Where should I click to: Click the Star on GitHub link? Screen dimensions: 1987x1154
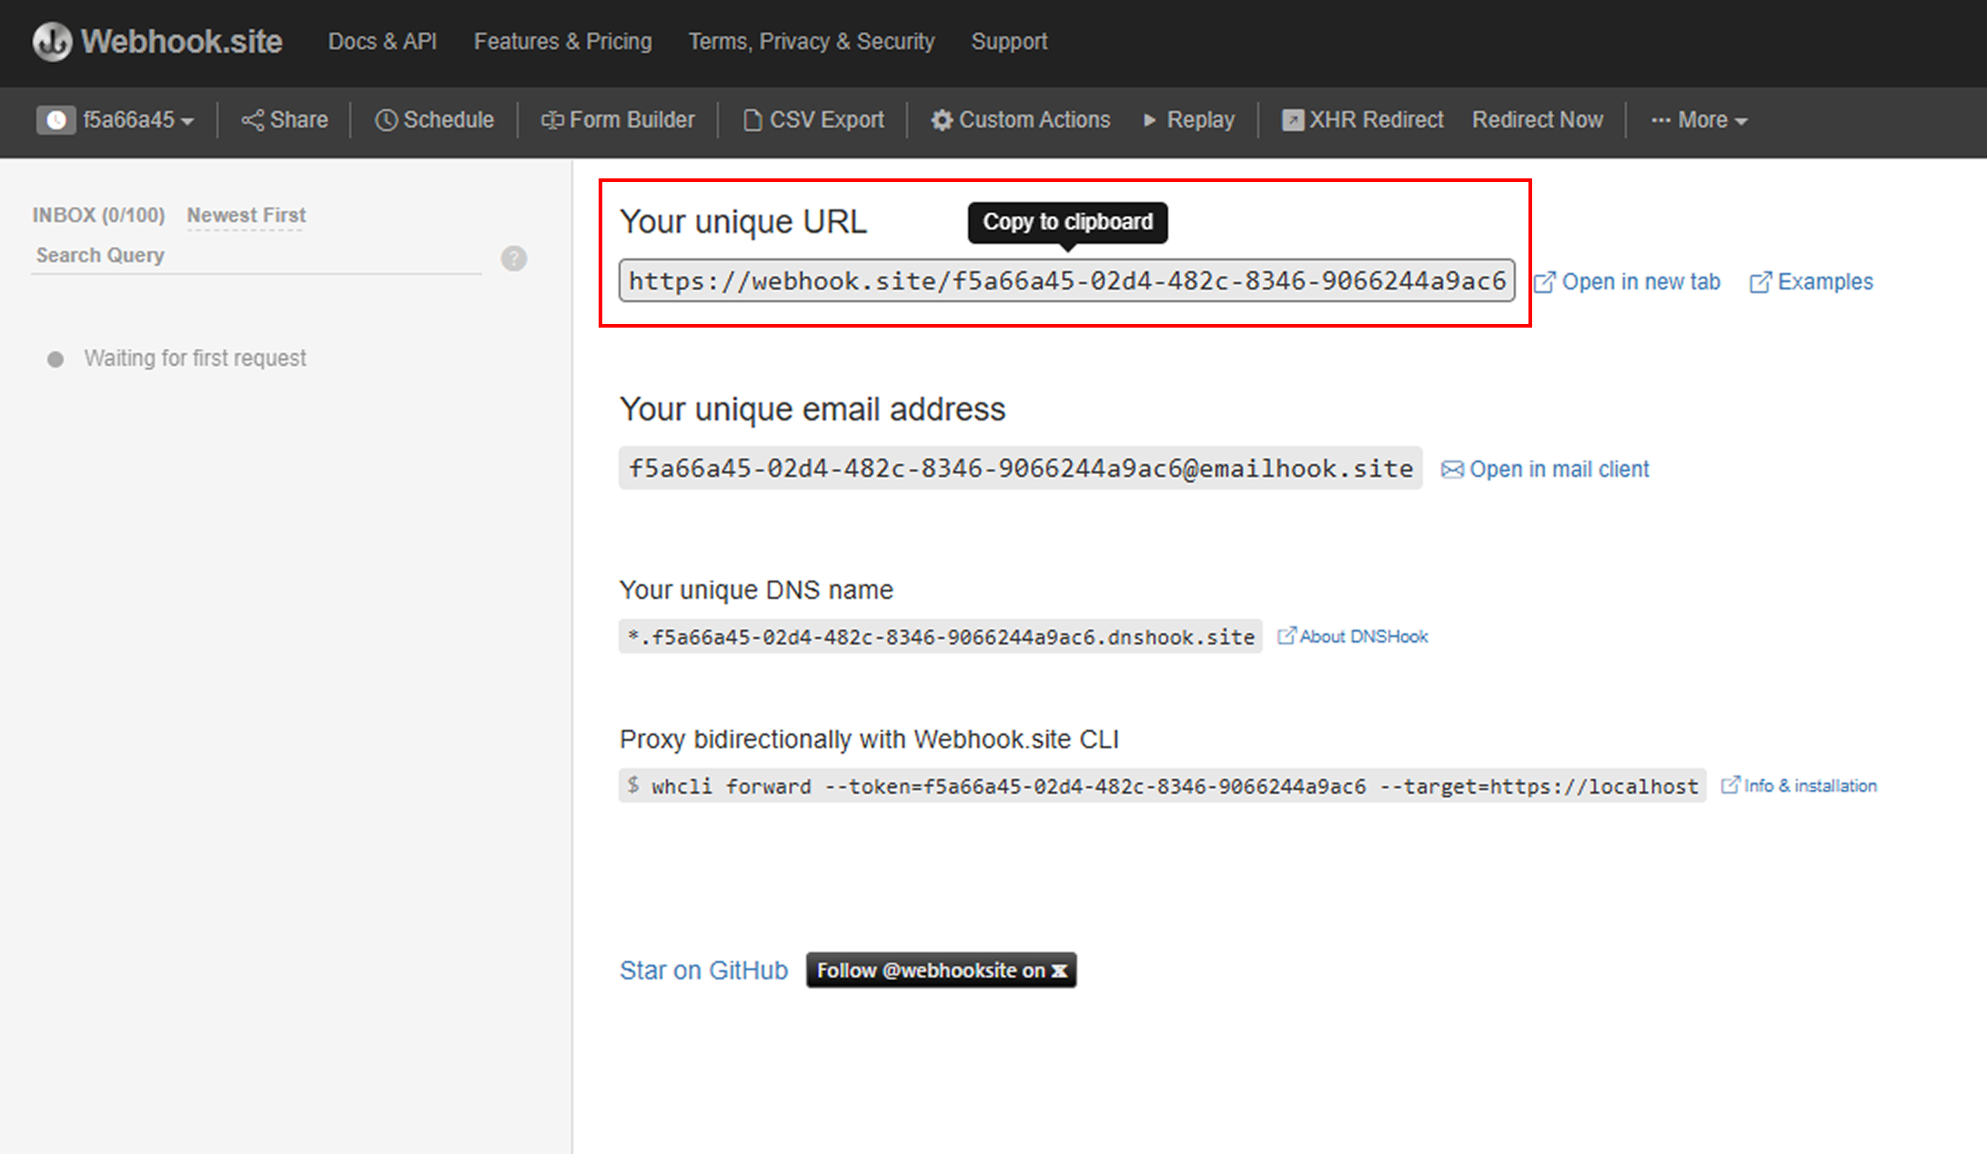tap(703, 969)
